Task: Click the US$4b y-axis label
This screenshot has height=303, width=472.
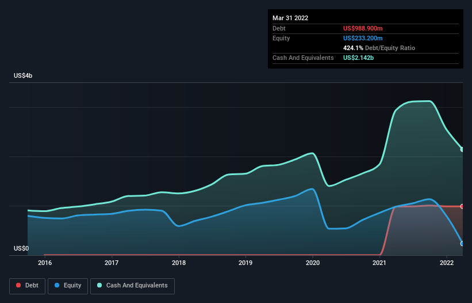Action: 23,75
